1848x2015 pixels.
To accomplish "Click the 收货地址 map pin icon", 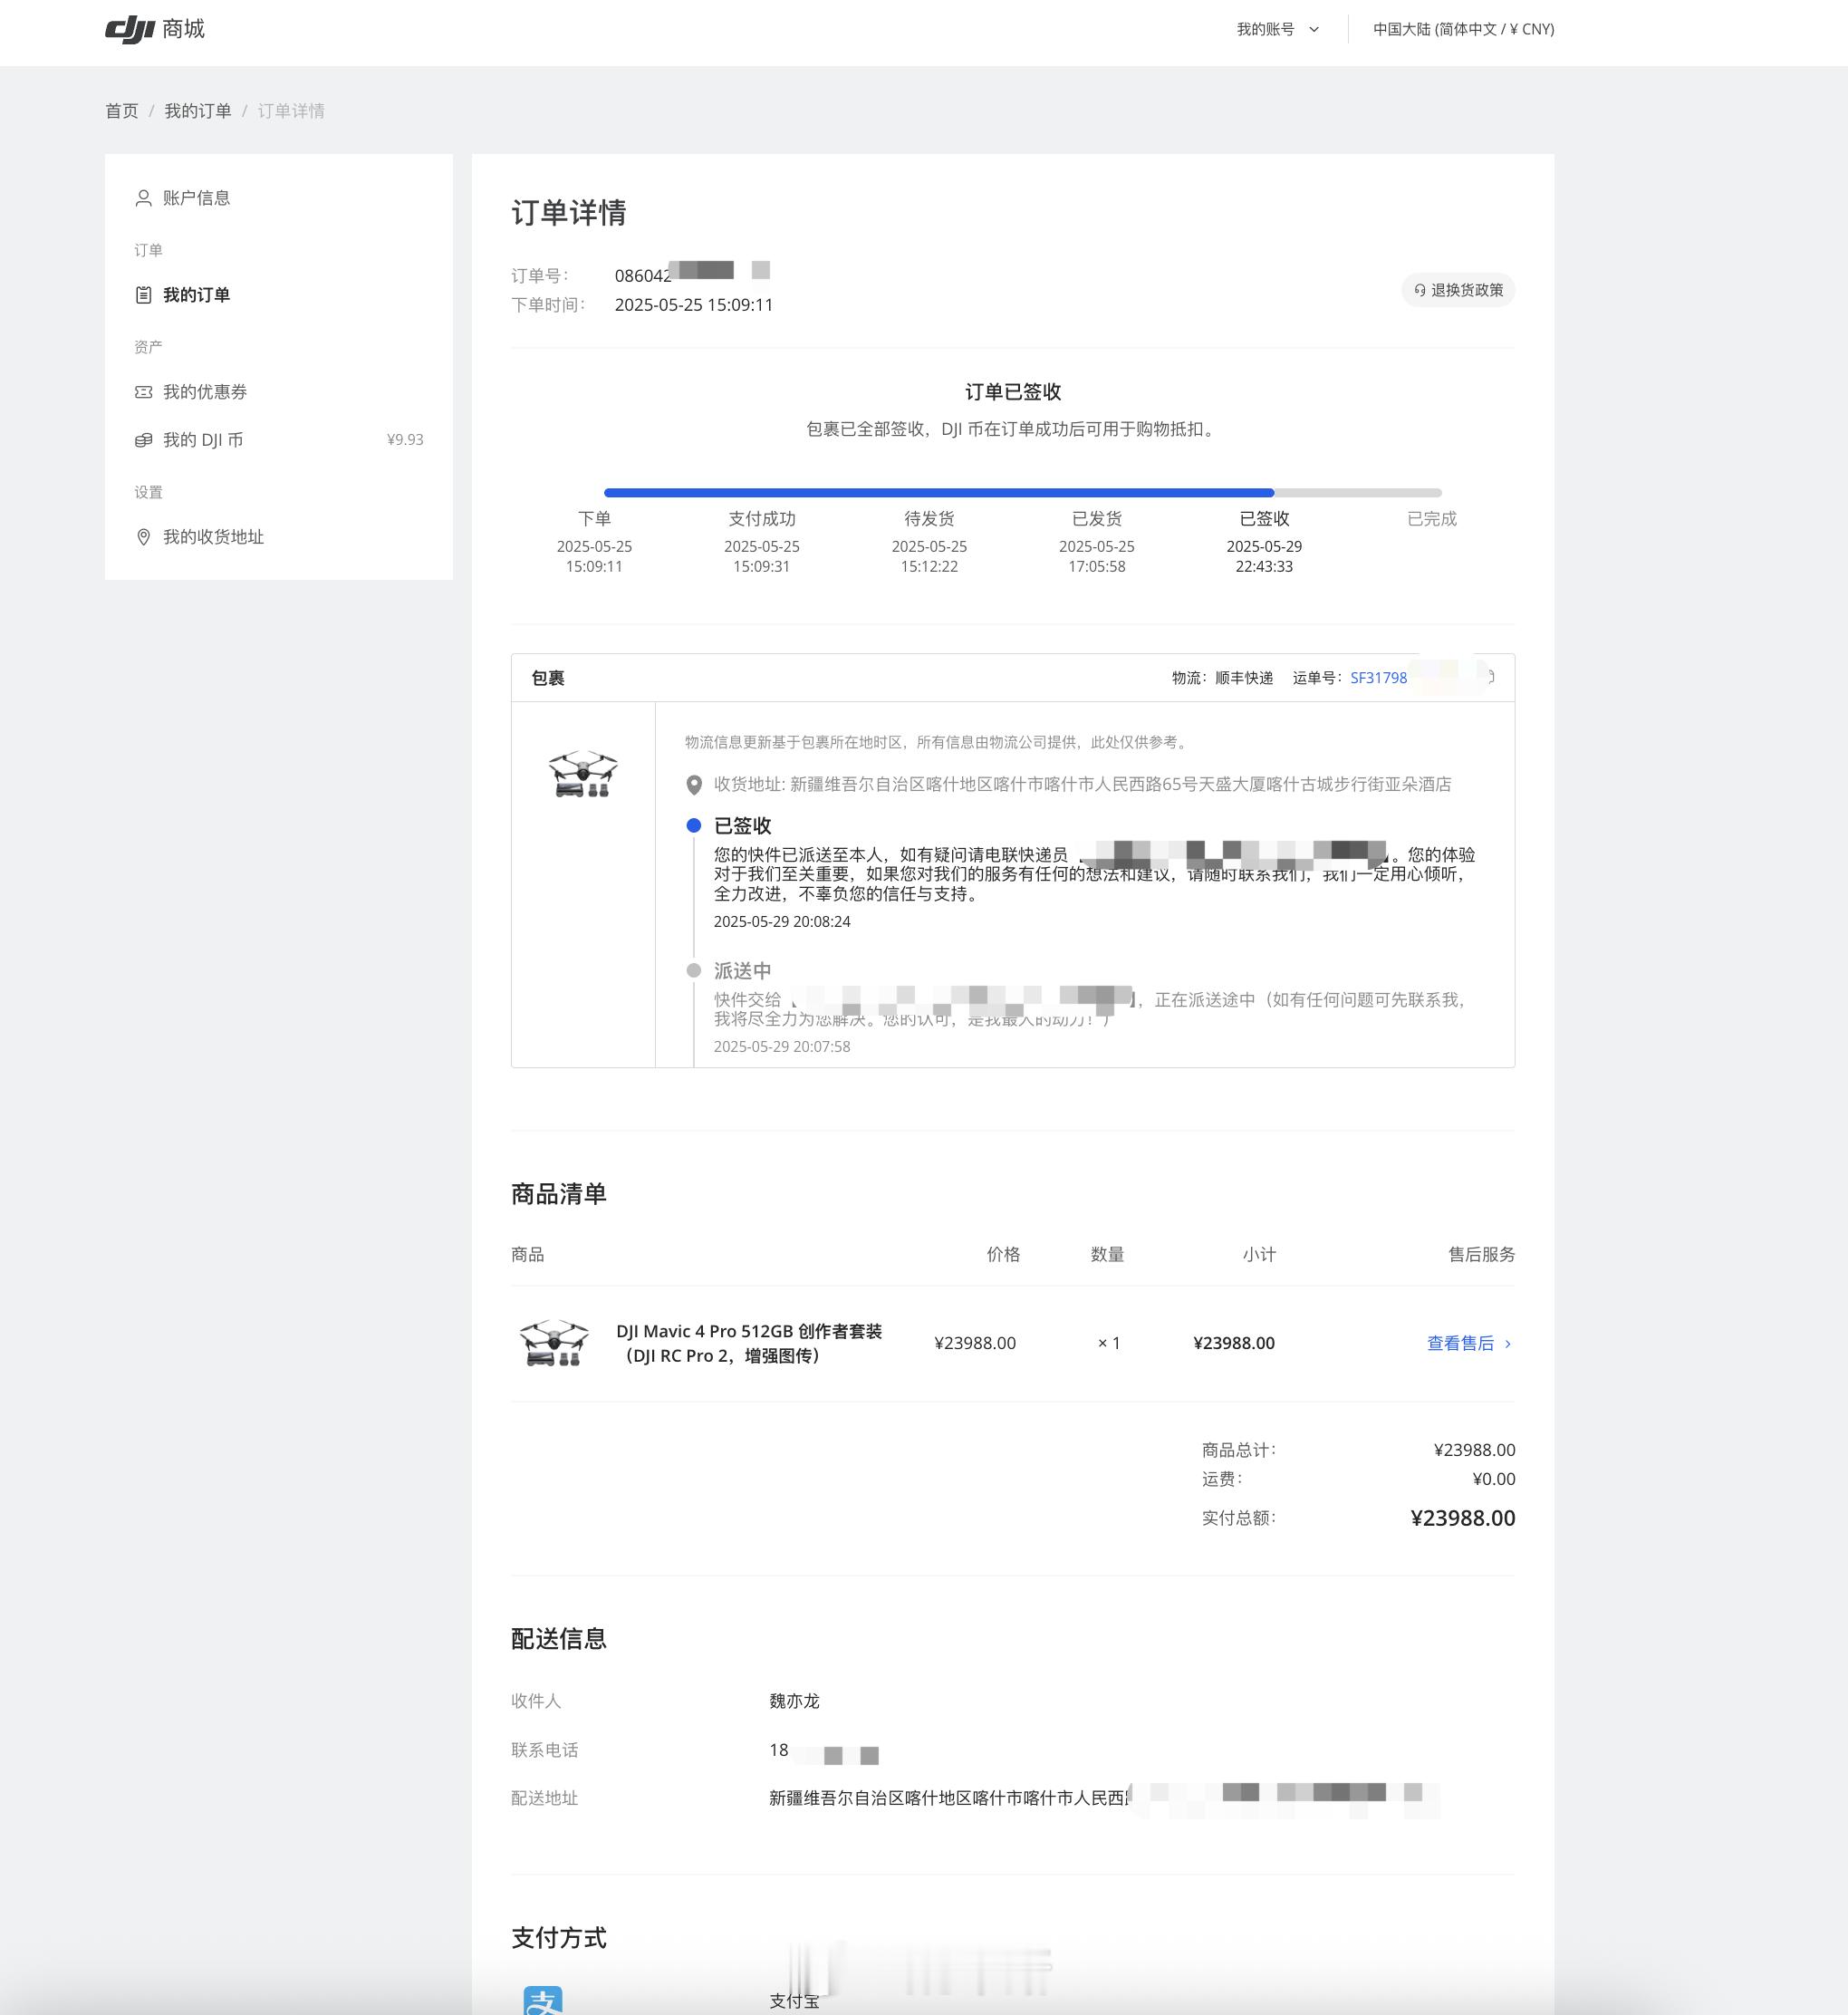I will [x=694, y=785].
